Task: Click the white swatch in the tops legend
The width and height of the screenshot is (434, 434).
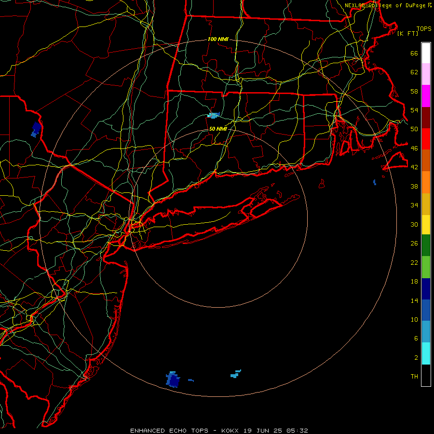Action: [426, 53]
